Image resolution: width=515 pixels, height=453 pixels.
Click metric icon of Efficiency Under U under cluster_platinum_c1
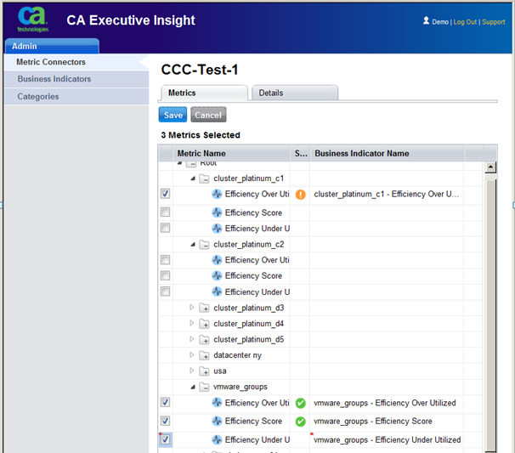(217, 229)
